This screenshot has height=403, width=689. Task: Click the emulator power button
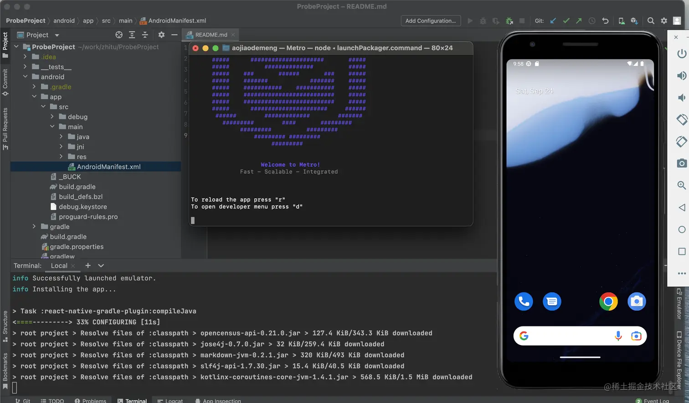(682, 54)
